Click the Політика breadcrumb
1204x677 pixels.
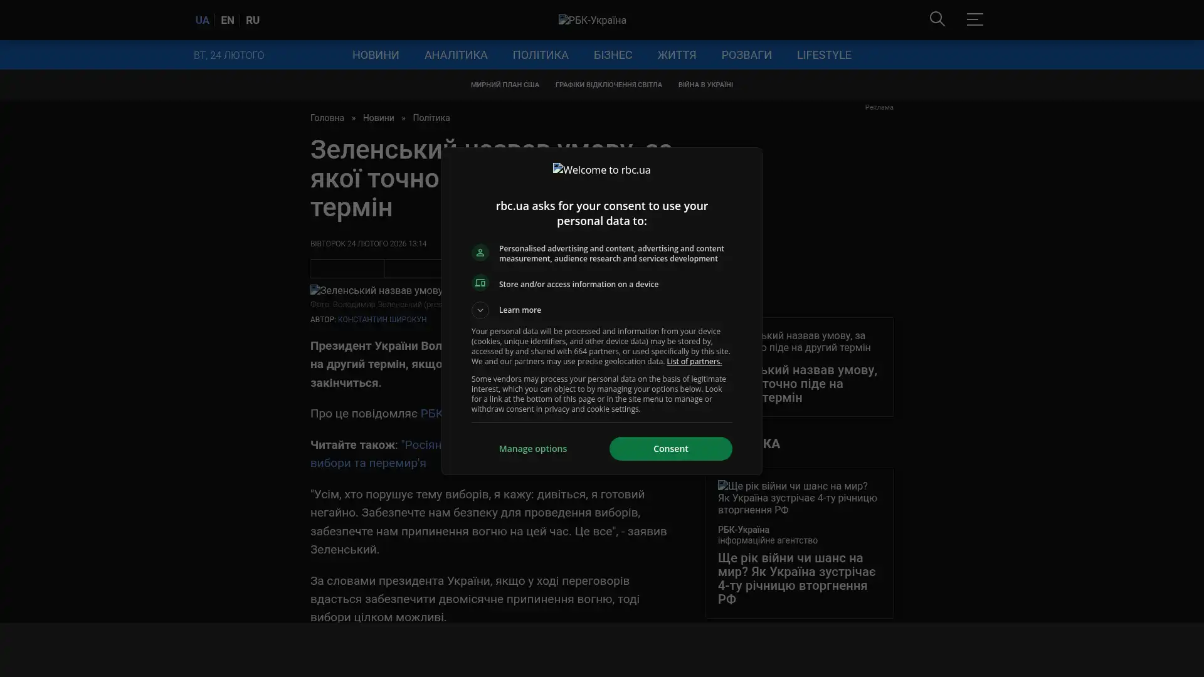(x=431, y=118)
